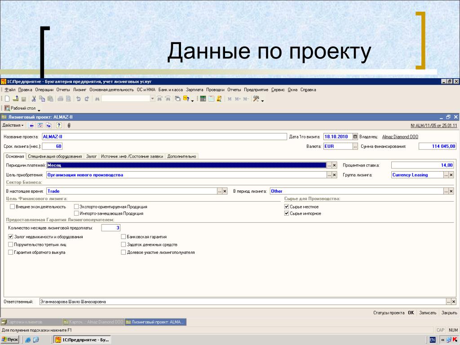This screenshot has height=345, width=460.
Task: Open the Операции menu
Action: pos(44,90)
